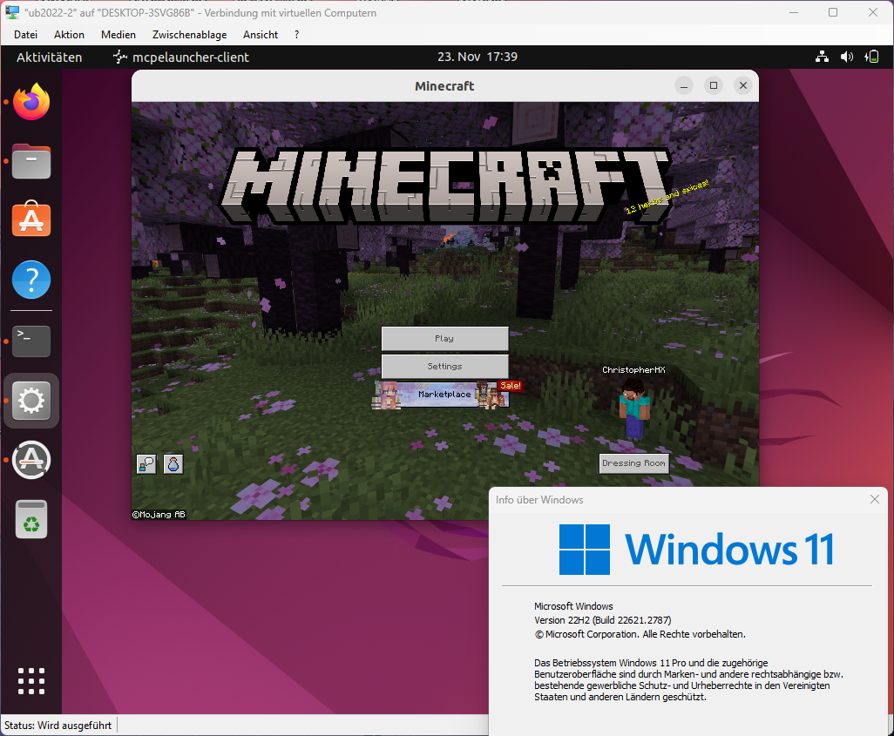Open Minecraft Settings
Screen dimensions: 894x736
click(444, 366)
